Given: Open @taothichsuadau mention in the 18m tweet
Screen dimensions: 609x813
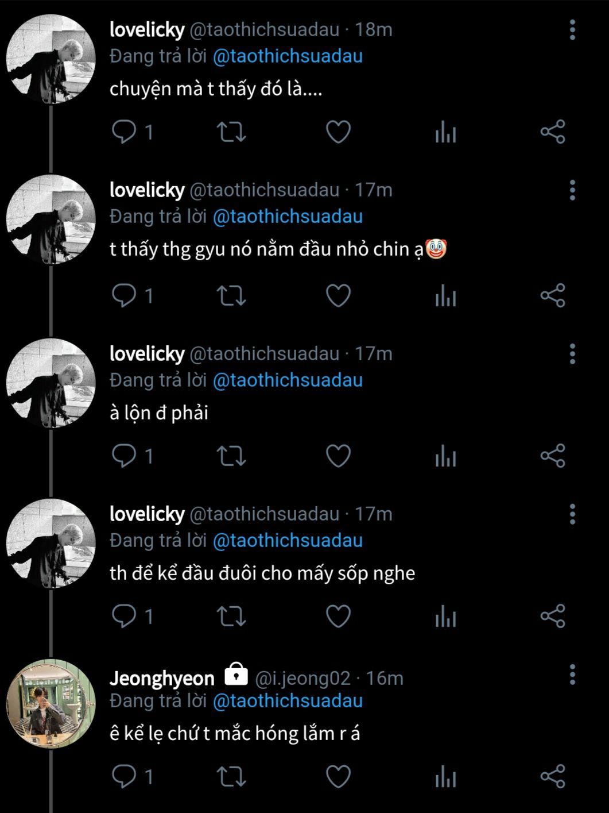Looking at the screenshot, I should pyautogui.click(x=288, y=56).
